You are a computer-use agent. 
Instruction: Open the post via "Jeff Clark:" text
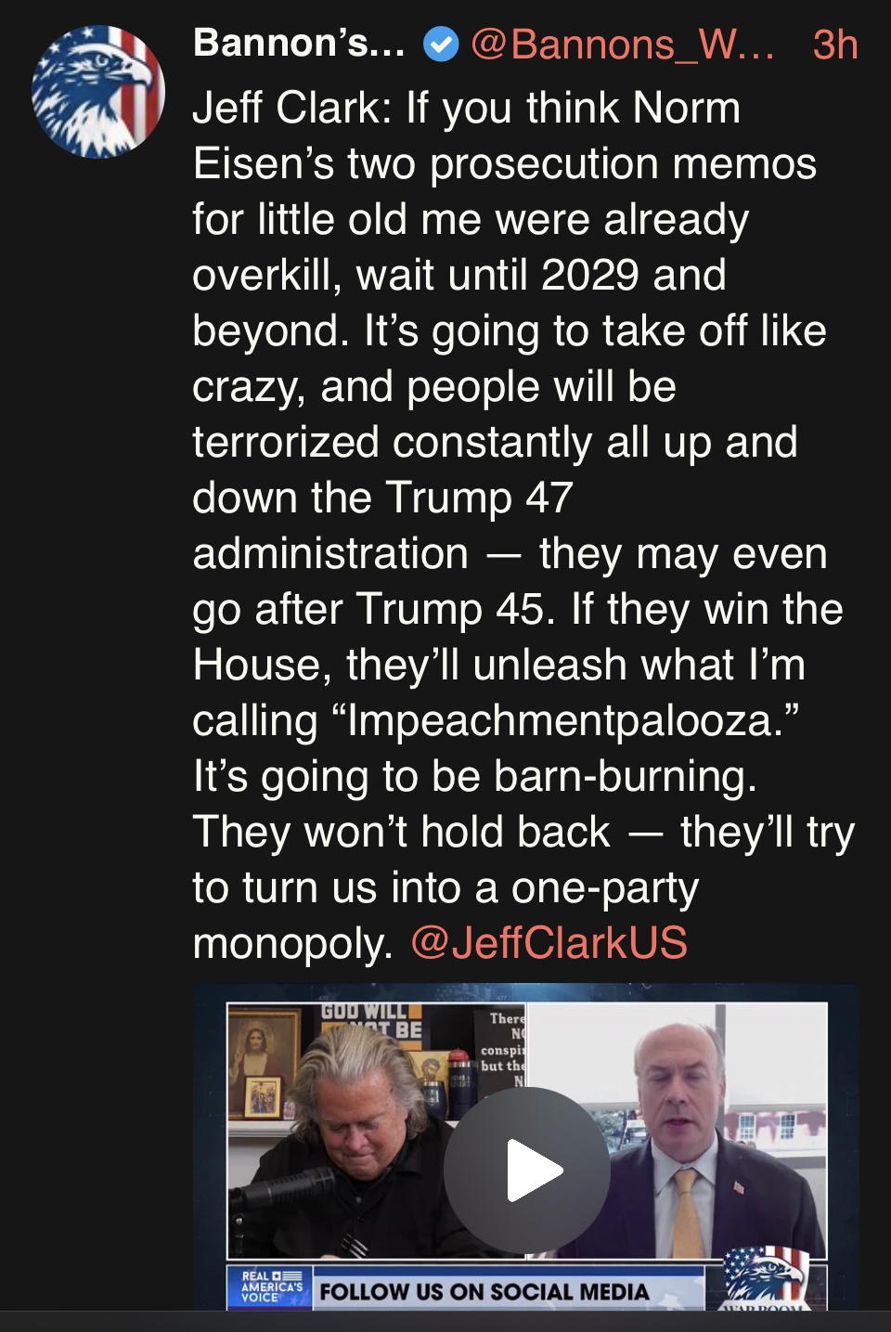[x=292, y=108]
